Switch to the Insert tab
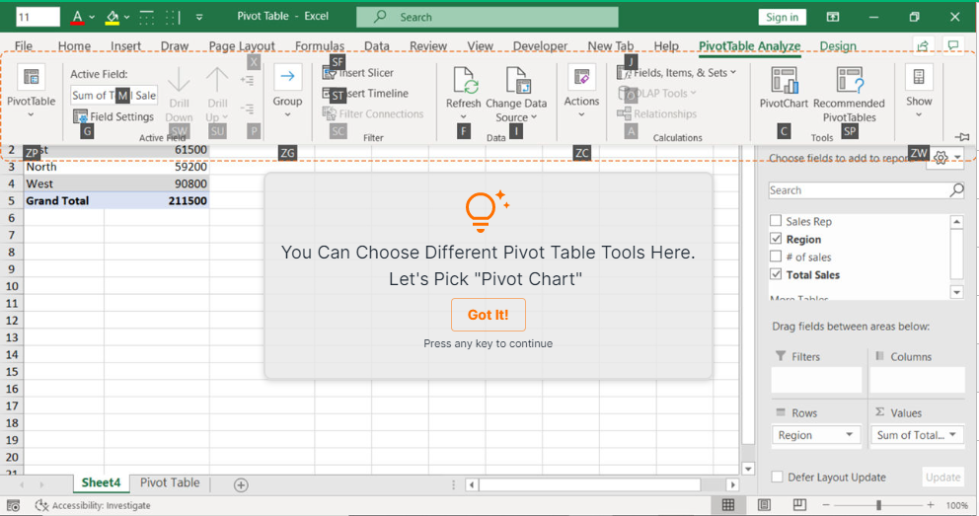Image resolution: width=979 pixels, height=516 pixels. [126, 45]
